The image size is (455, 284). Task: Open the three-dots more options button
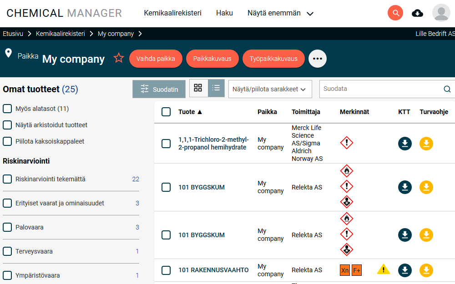(318, 59)
